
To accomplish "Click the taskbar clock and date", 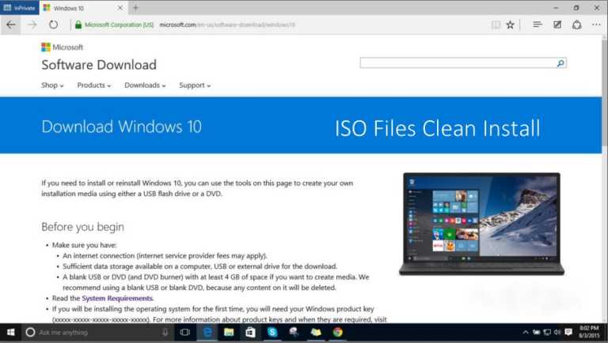I will click(x=589, y=332).
